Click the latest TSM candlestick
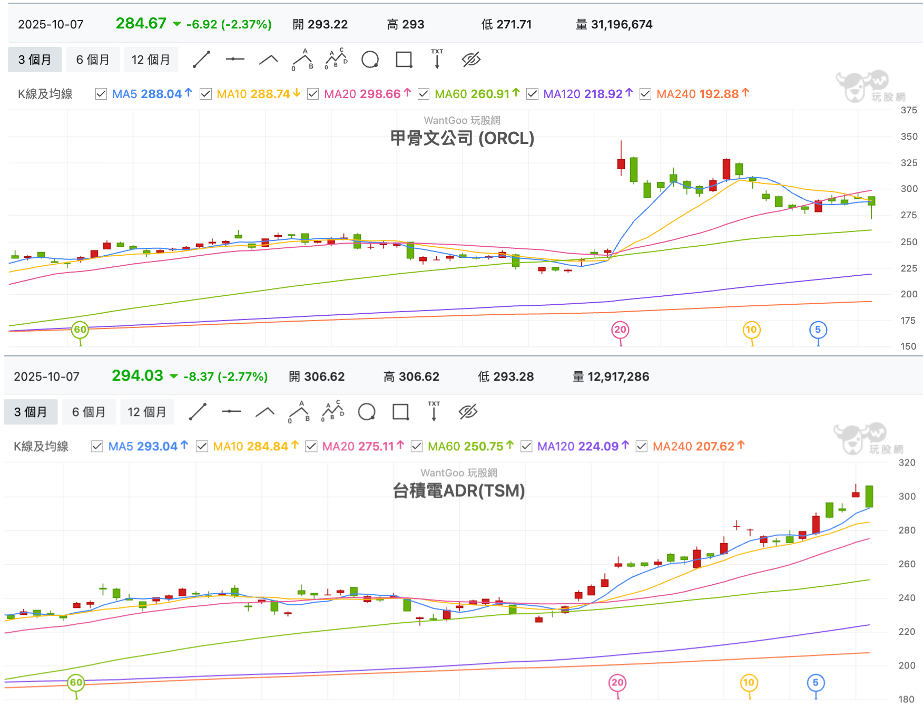Screen dimensions: 923x706 (x=869, y=496)
